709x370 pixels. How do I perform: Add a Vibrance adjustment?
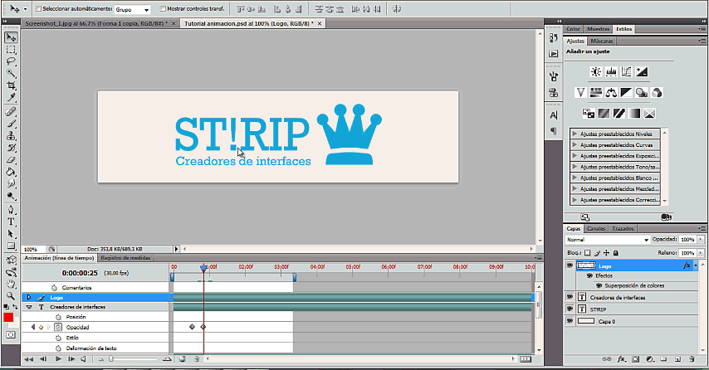click(x=580, y=93)
